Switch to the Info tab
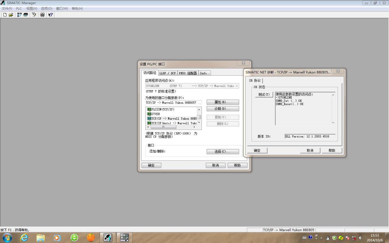This screenshot has width=389, height=243. pos(204,73)
